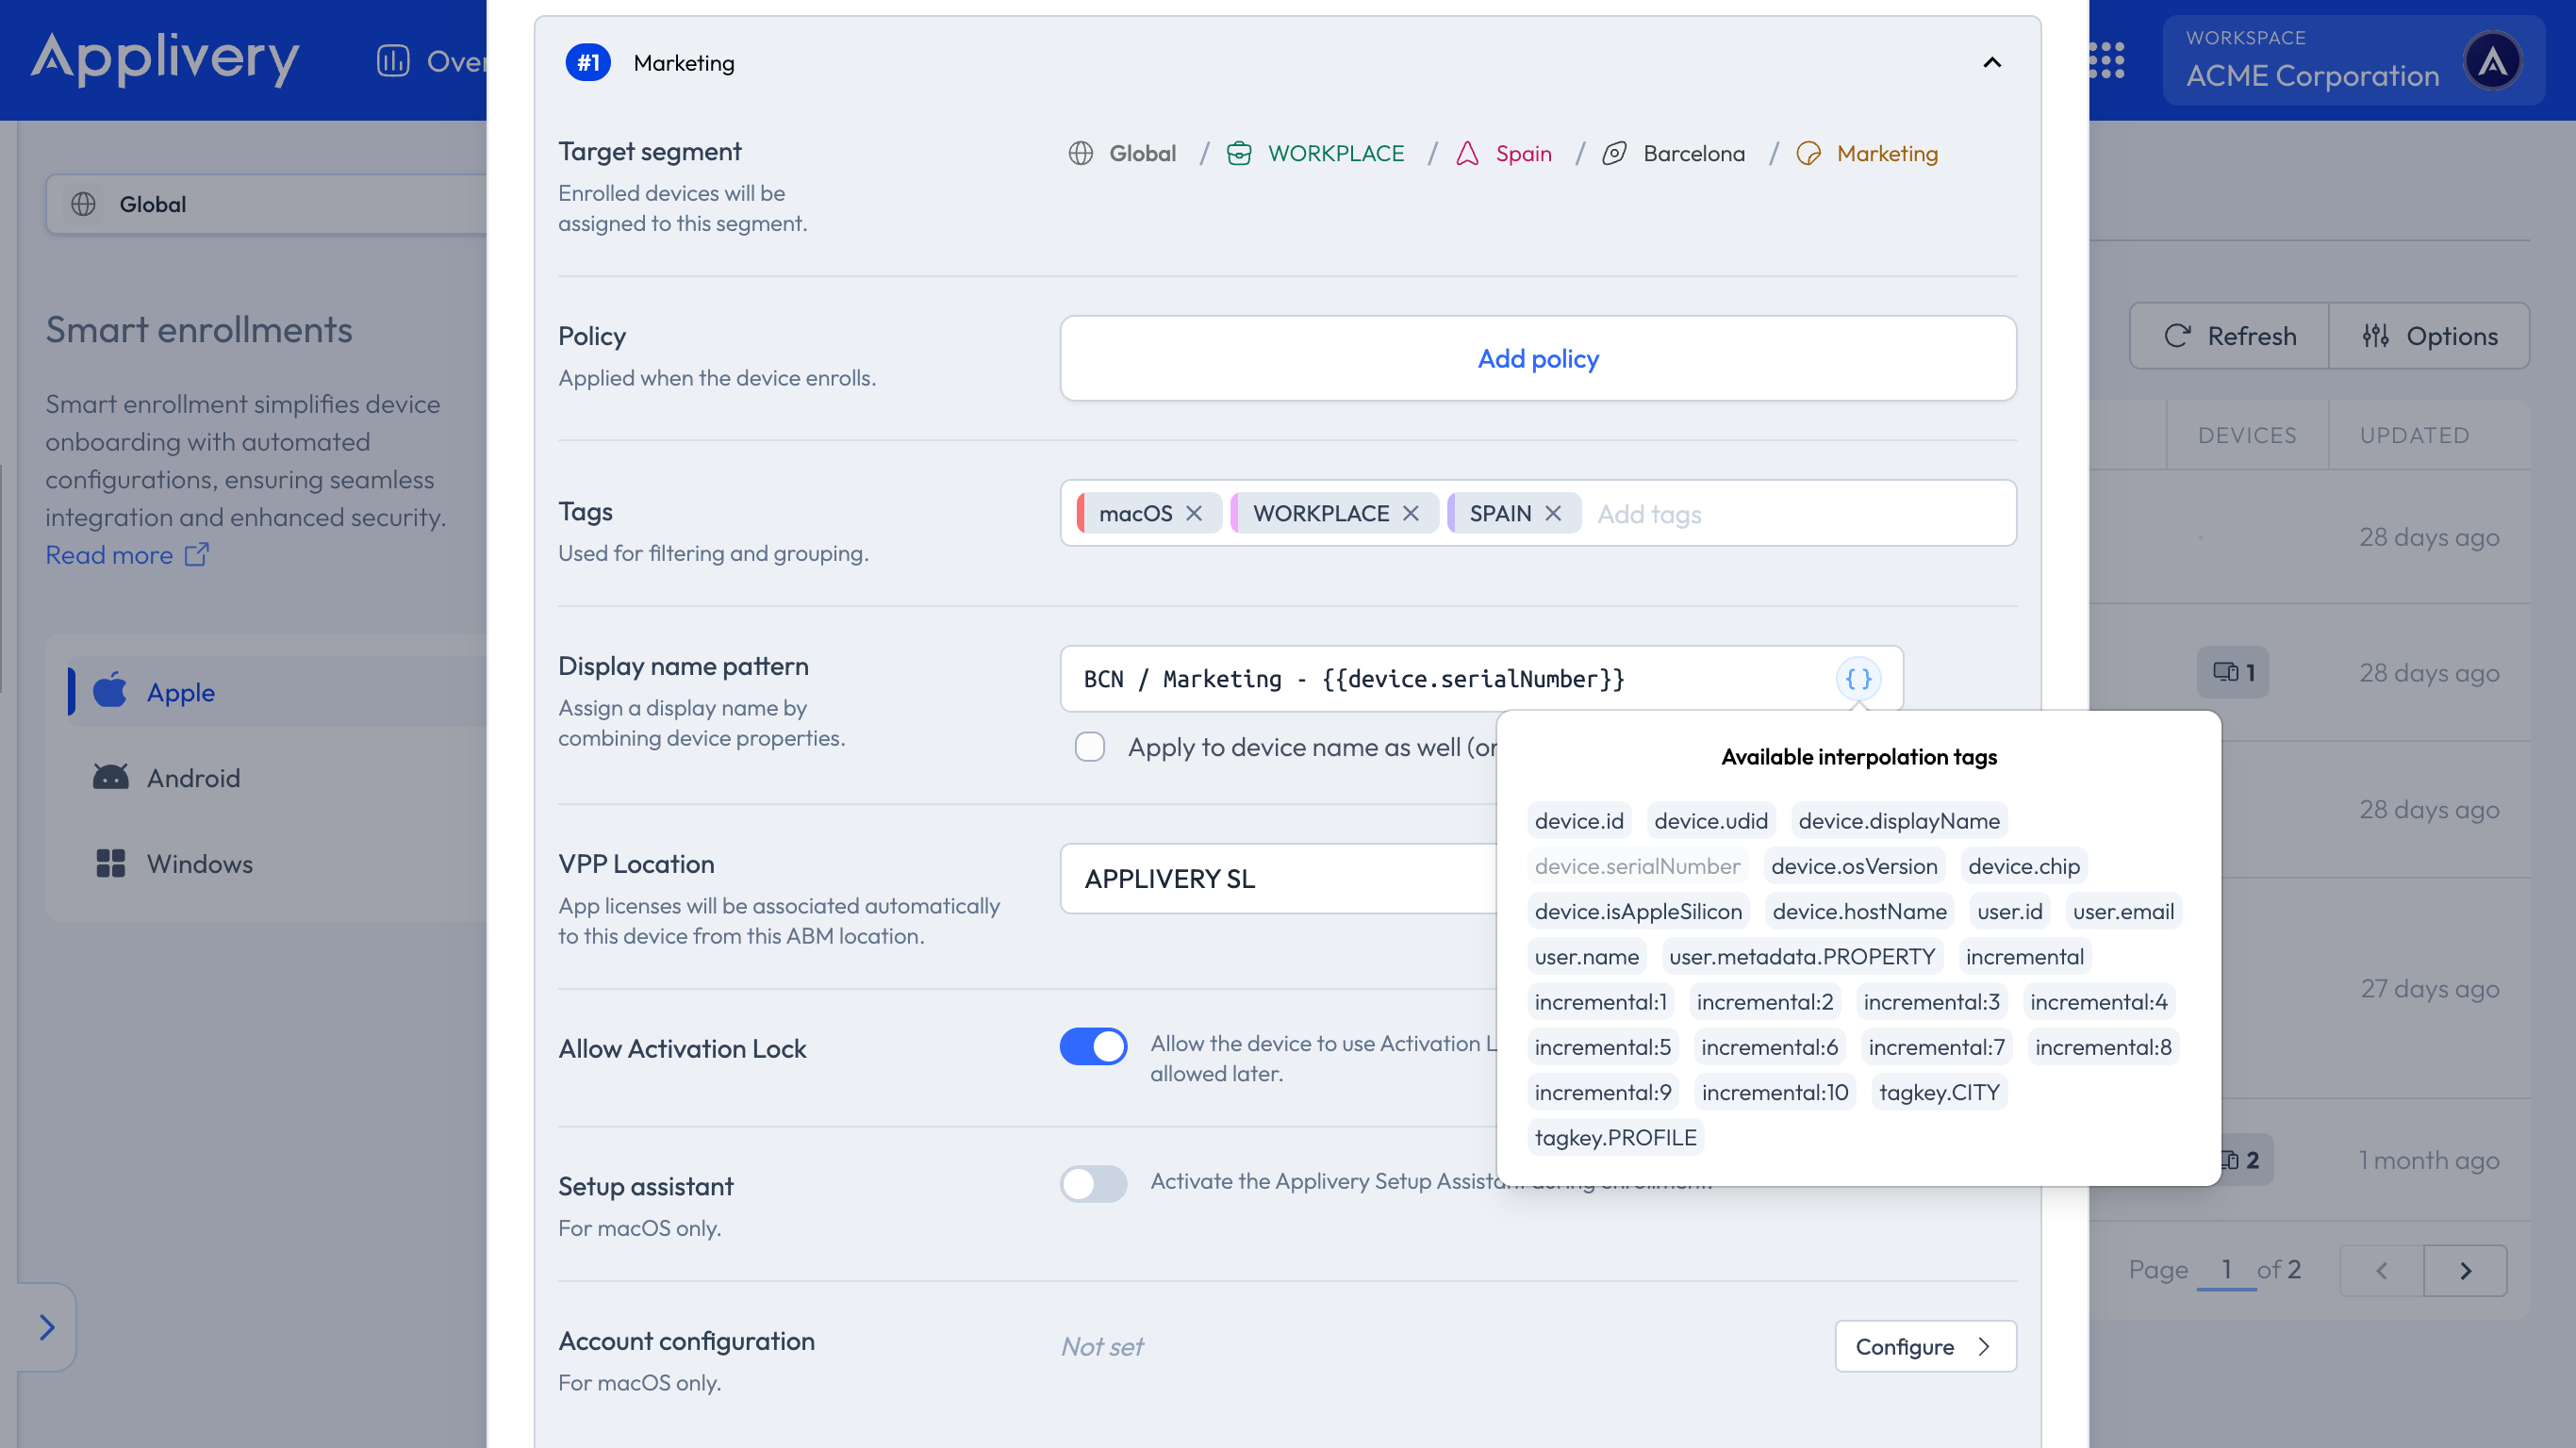Check Apply to device name as well
The image size is (2576, 1448).
click(1090, 747)
